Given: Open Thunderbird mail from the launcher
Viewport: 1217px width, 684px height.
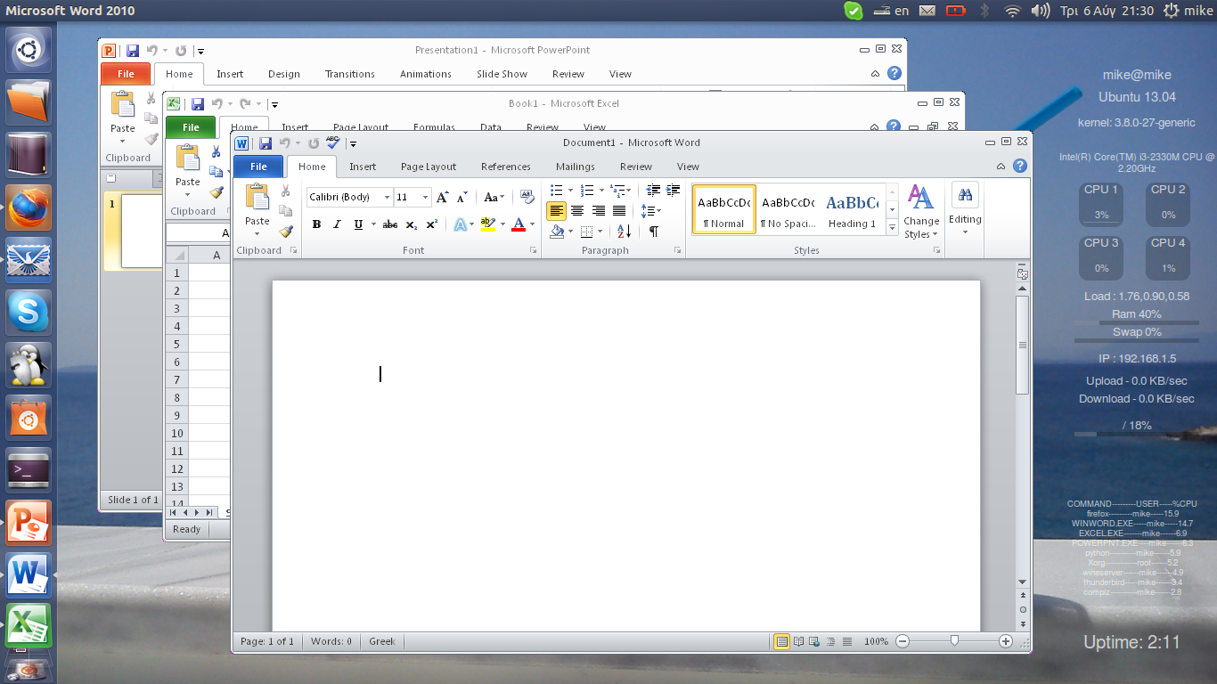Looking at the screenshot, I should pyautogui.click(x=29, y=261).
